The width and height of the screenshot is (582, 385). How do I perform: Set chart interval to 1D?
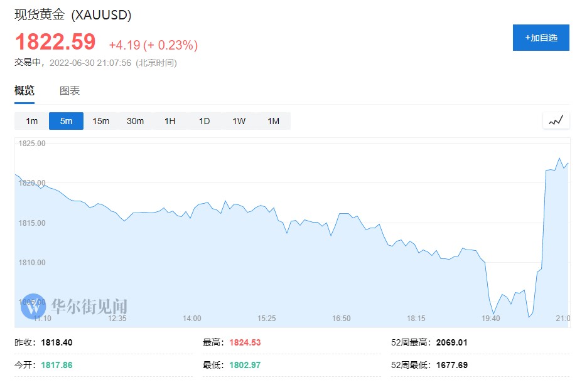click(205, 121)
